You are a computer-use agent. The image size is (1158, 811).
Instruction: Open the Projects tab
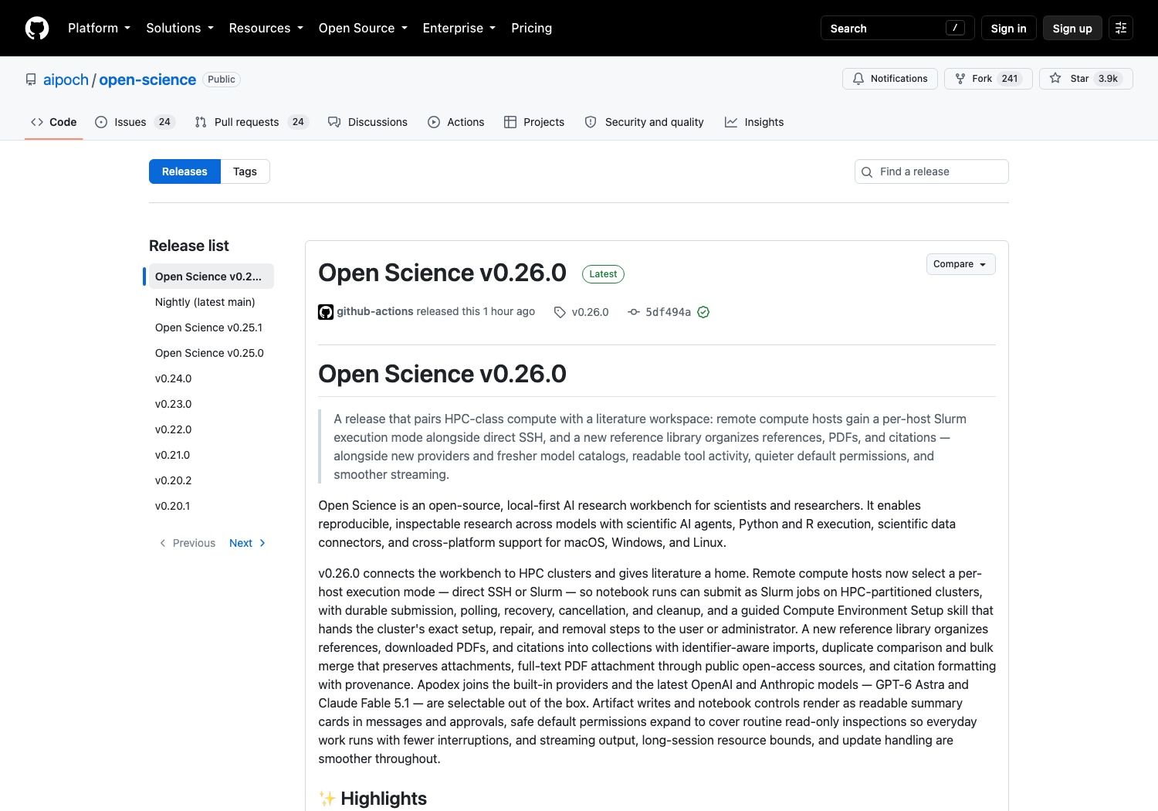coord(534,122)
